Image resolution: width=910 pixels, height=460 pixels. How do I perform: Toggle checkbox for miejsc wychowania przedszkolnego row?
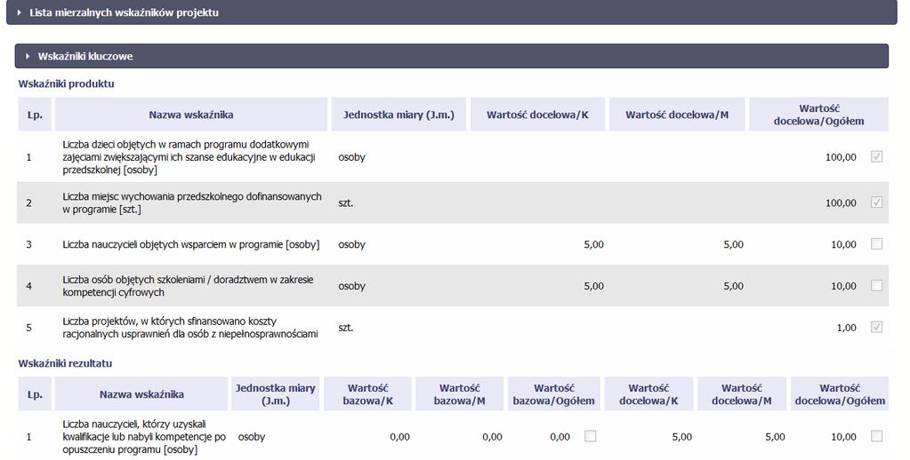click(876, 202)
